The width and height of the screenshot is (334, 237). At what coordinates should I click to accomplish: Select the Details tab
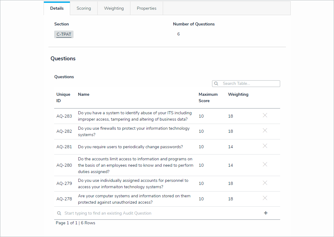click(x=57, y=8)
